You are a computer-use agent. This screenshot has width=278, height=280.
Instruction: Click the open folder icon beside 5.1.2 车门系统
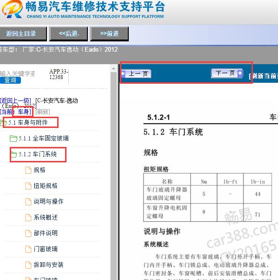pos(14,154)
